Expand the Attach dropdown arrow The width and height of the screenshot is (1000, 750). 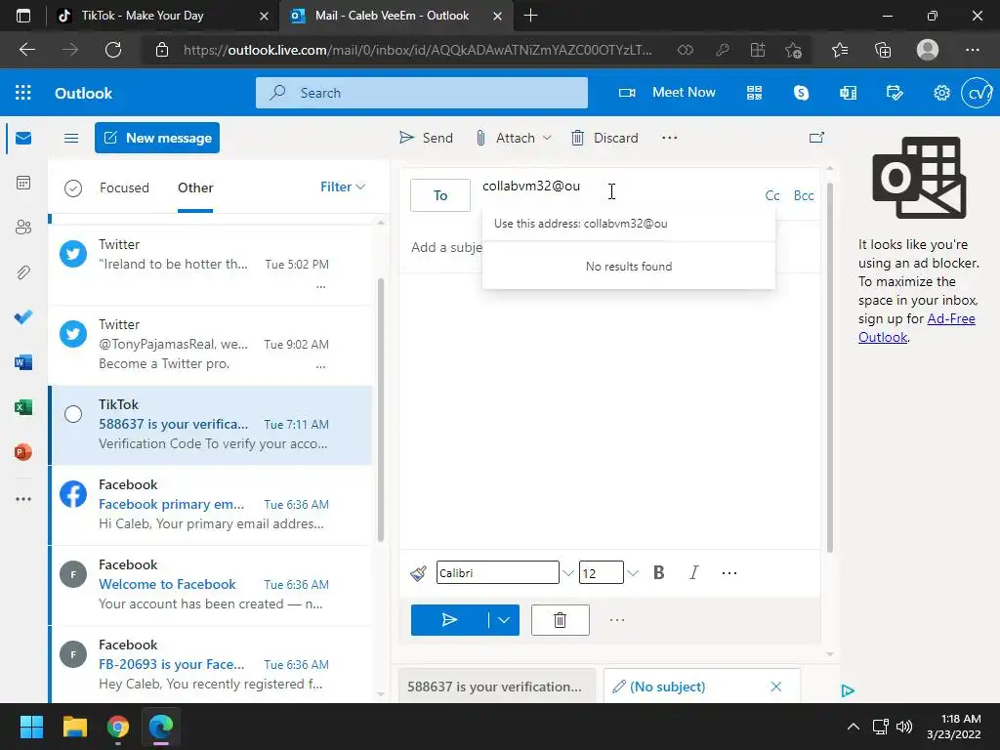click(547, 138)
